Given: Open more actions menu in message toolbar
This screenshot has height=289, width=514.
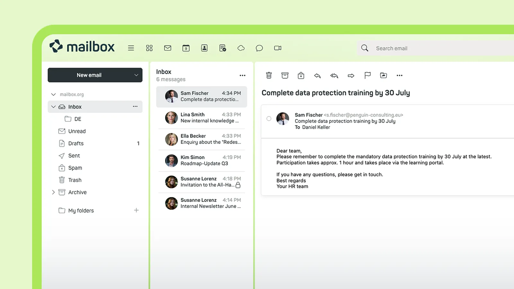Looking at the screenshot, I should [x=399, y=75].
